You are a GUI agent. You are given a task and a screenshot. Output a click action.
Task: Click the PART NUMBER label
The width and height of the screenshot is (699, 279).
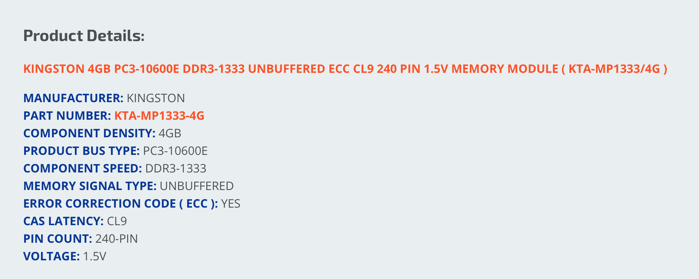pos(67,116)
